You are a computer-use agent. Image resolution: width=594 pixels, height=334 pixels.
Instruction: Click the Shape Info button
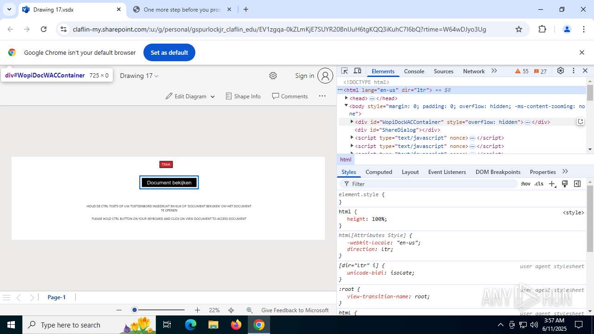pos(243,96)
